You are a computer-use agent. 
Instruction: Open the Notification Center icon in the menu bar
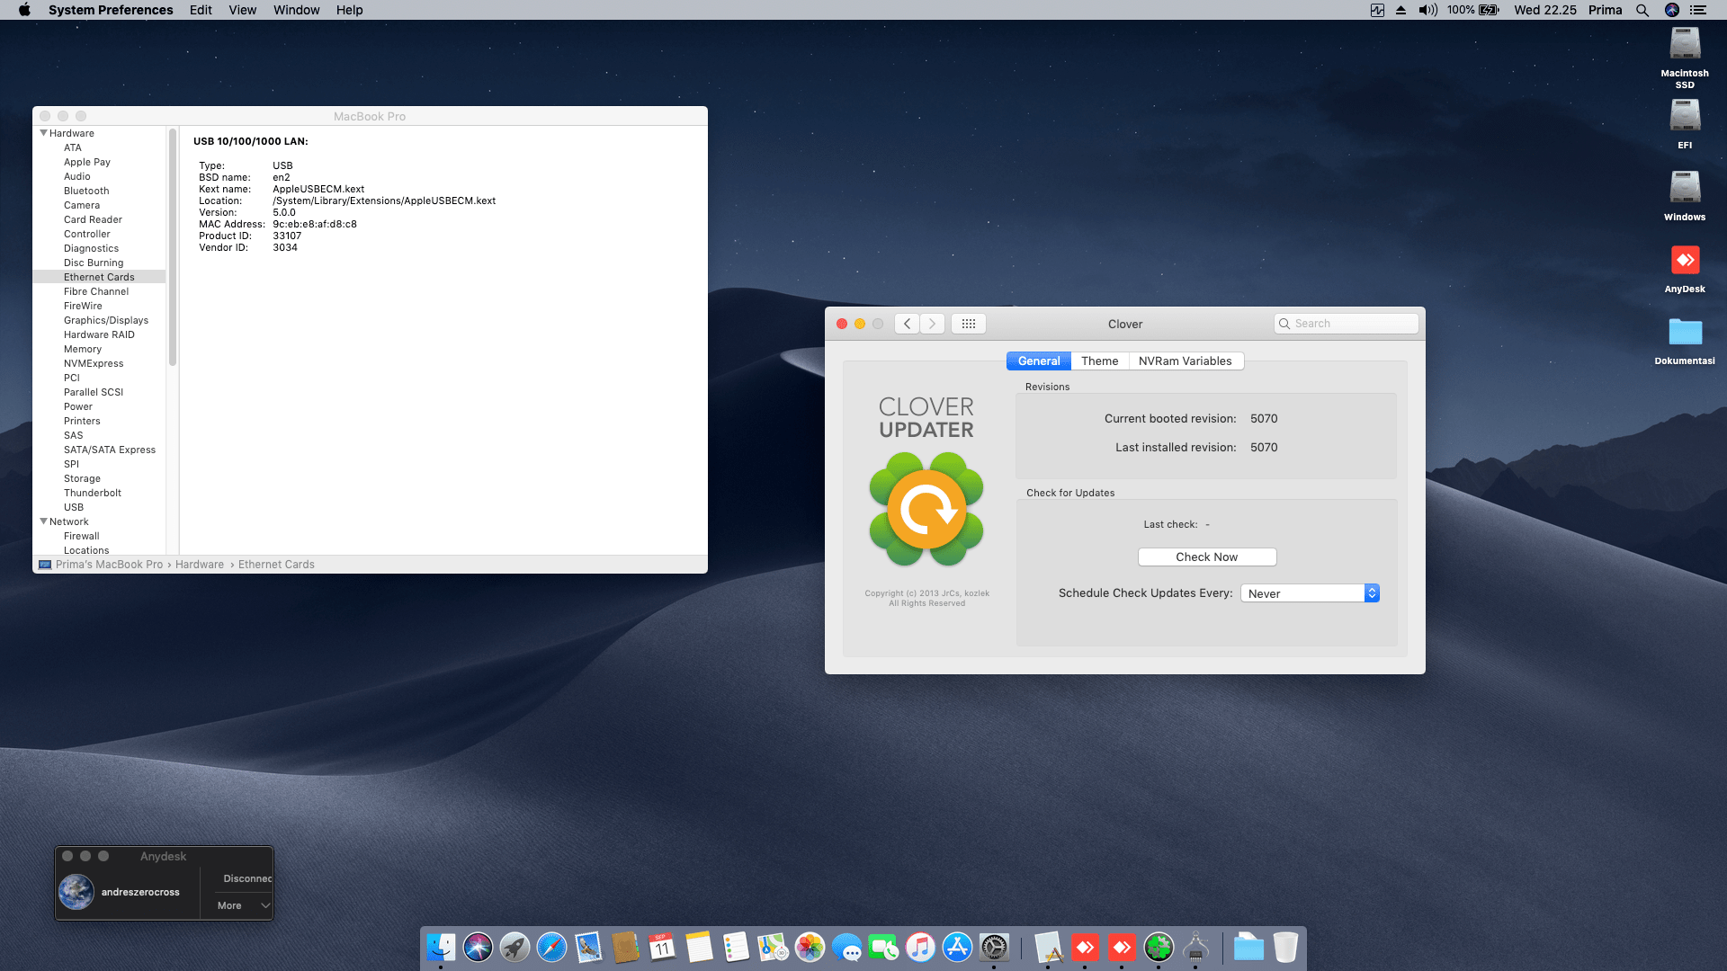click(1698, 10)
